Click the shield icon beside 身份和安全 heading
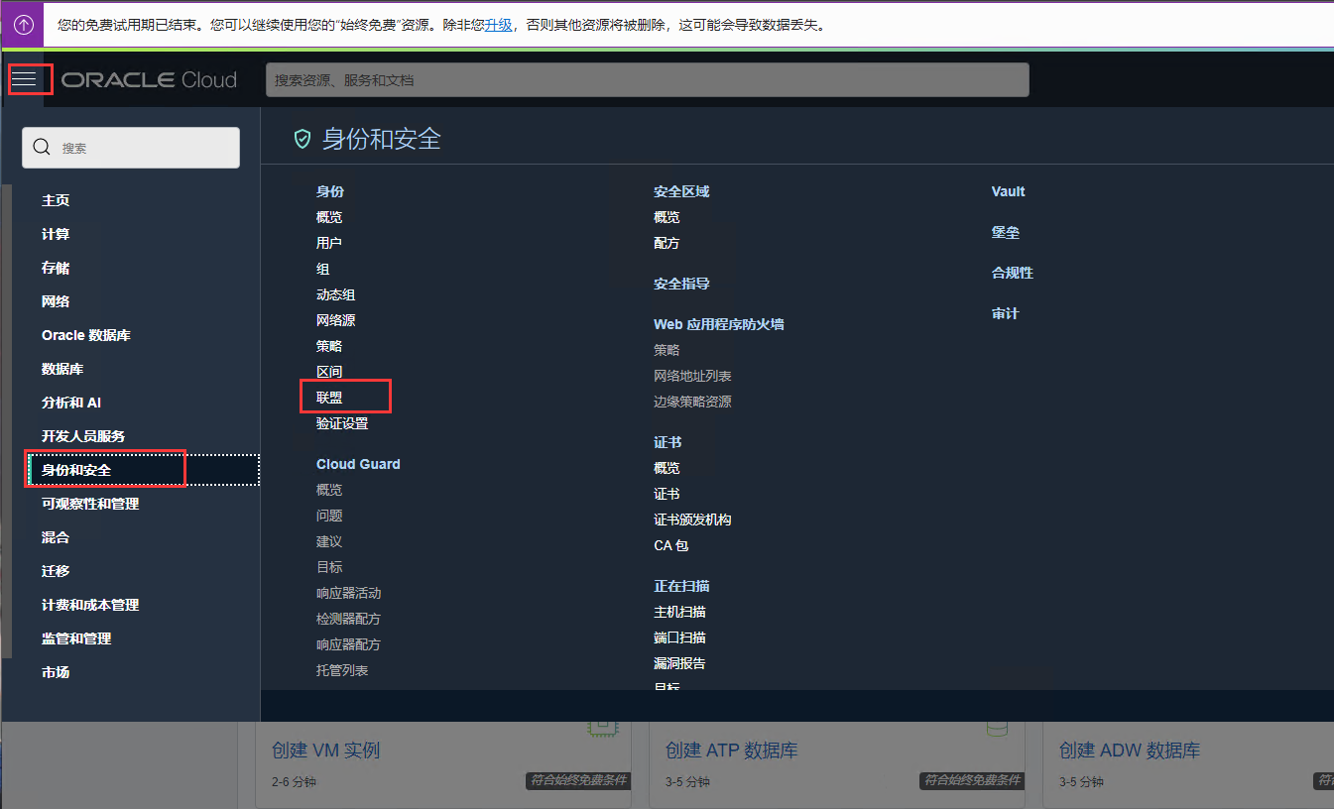This screenshot has height=809, width=1334. pyautogui.click(x=303, y=139)
